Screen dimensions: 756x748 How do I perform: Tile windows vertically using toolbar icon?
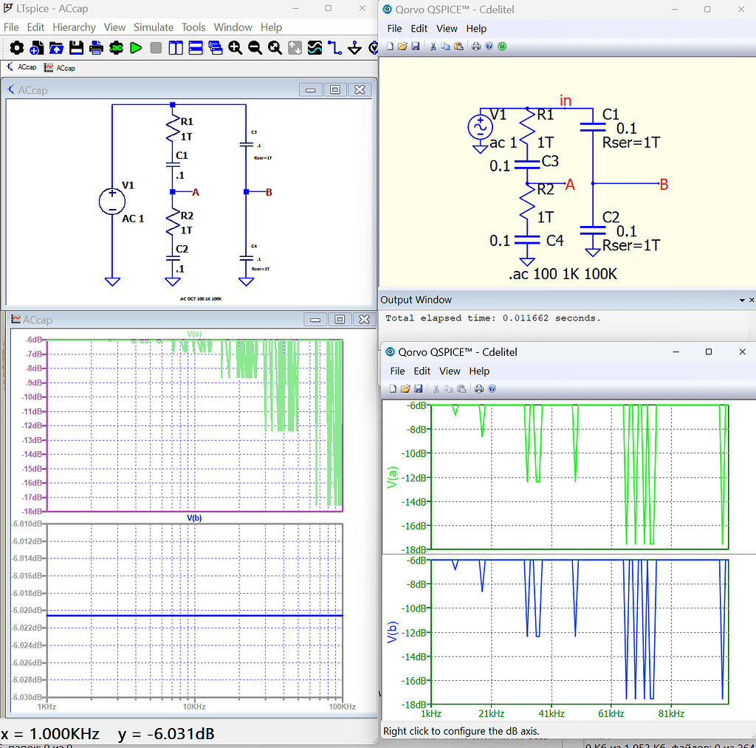[176, 48]
